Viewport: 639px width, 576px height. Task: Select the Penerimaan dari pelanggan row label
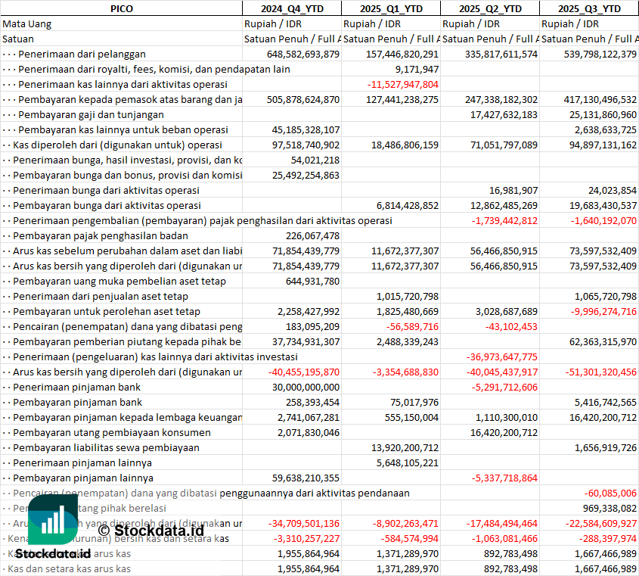click(x=82, y=54)
